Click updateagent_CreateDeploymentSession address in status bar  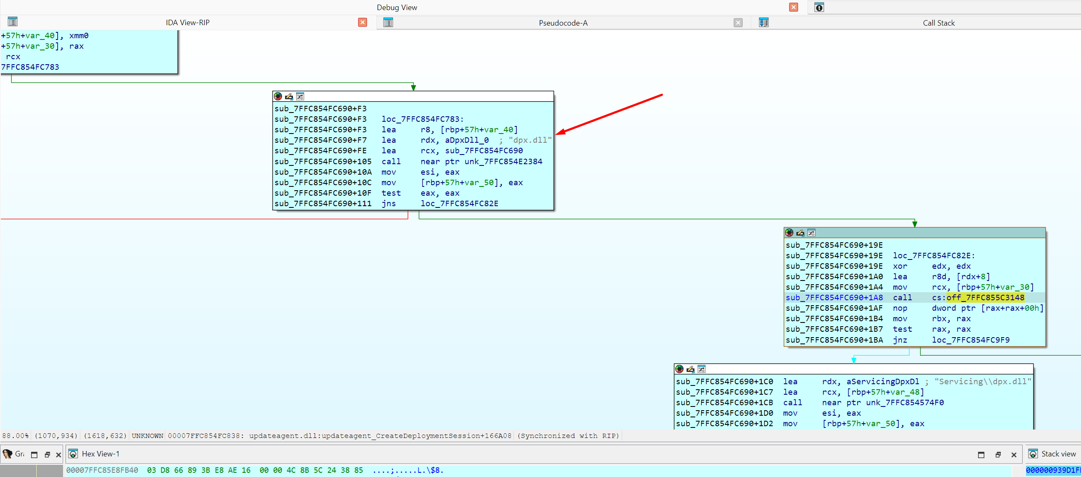coord(339,436)
